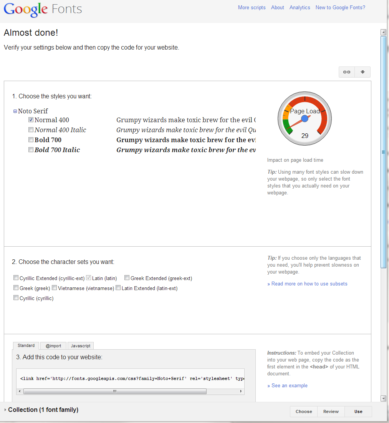
Task: Click the Use button
Action: point(358,411)
